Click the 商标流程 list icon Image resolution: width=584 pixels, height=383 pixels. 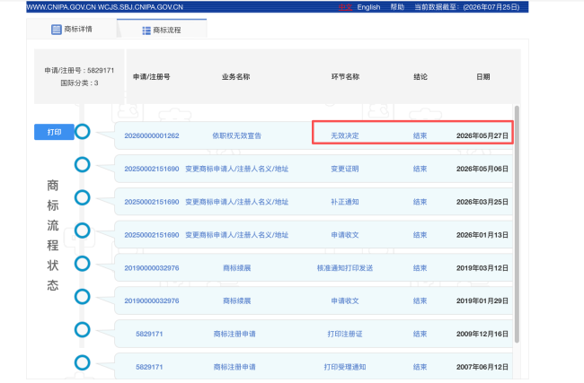click(x=146, y=30)
